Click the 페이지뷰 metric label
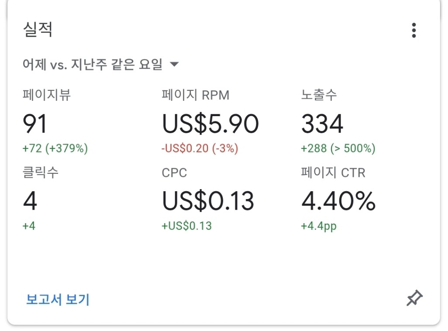The width and height of the screenshot is (448, 331). [47, 95]
